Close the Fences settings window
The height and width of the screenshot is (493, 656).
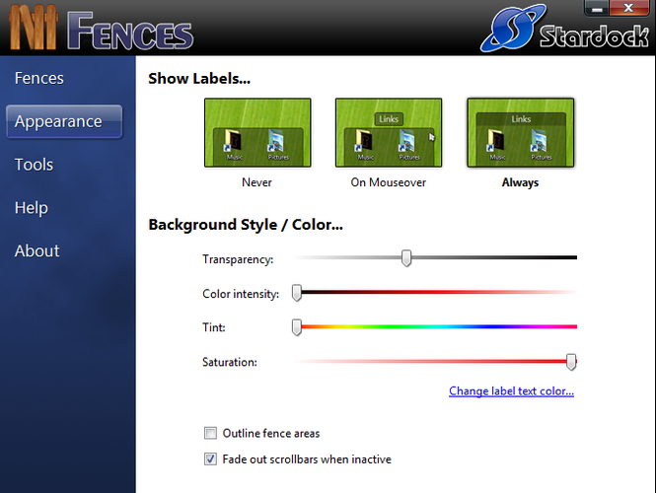pyautogui.click(x=628, y=8)
